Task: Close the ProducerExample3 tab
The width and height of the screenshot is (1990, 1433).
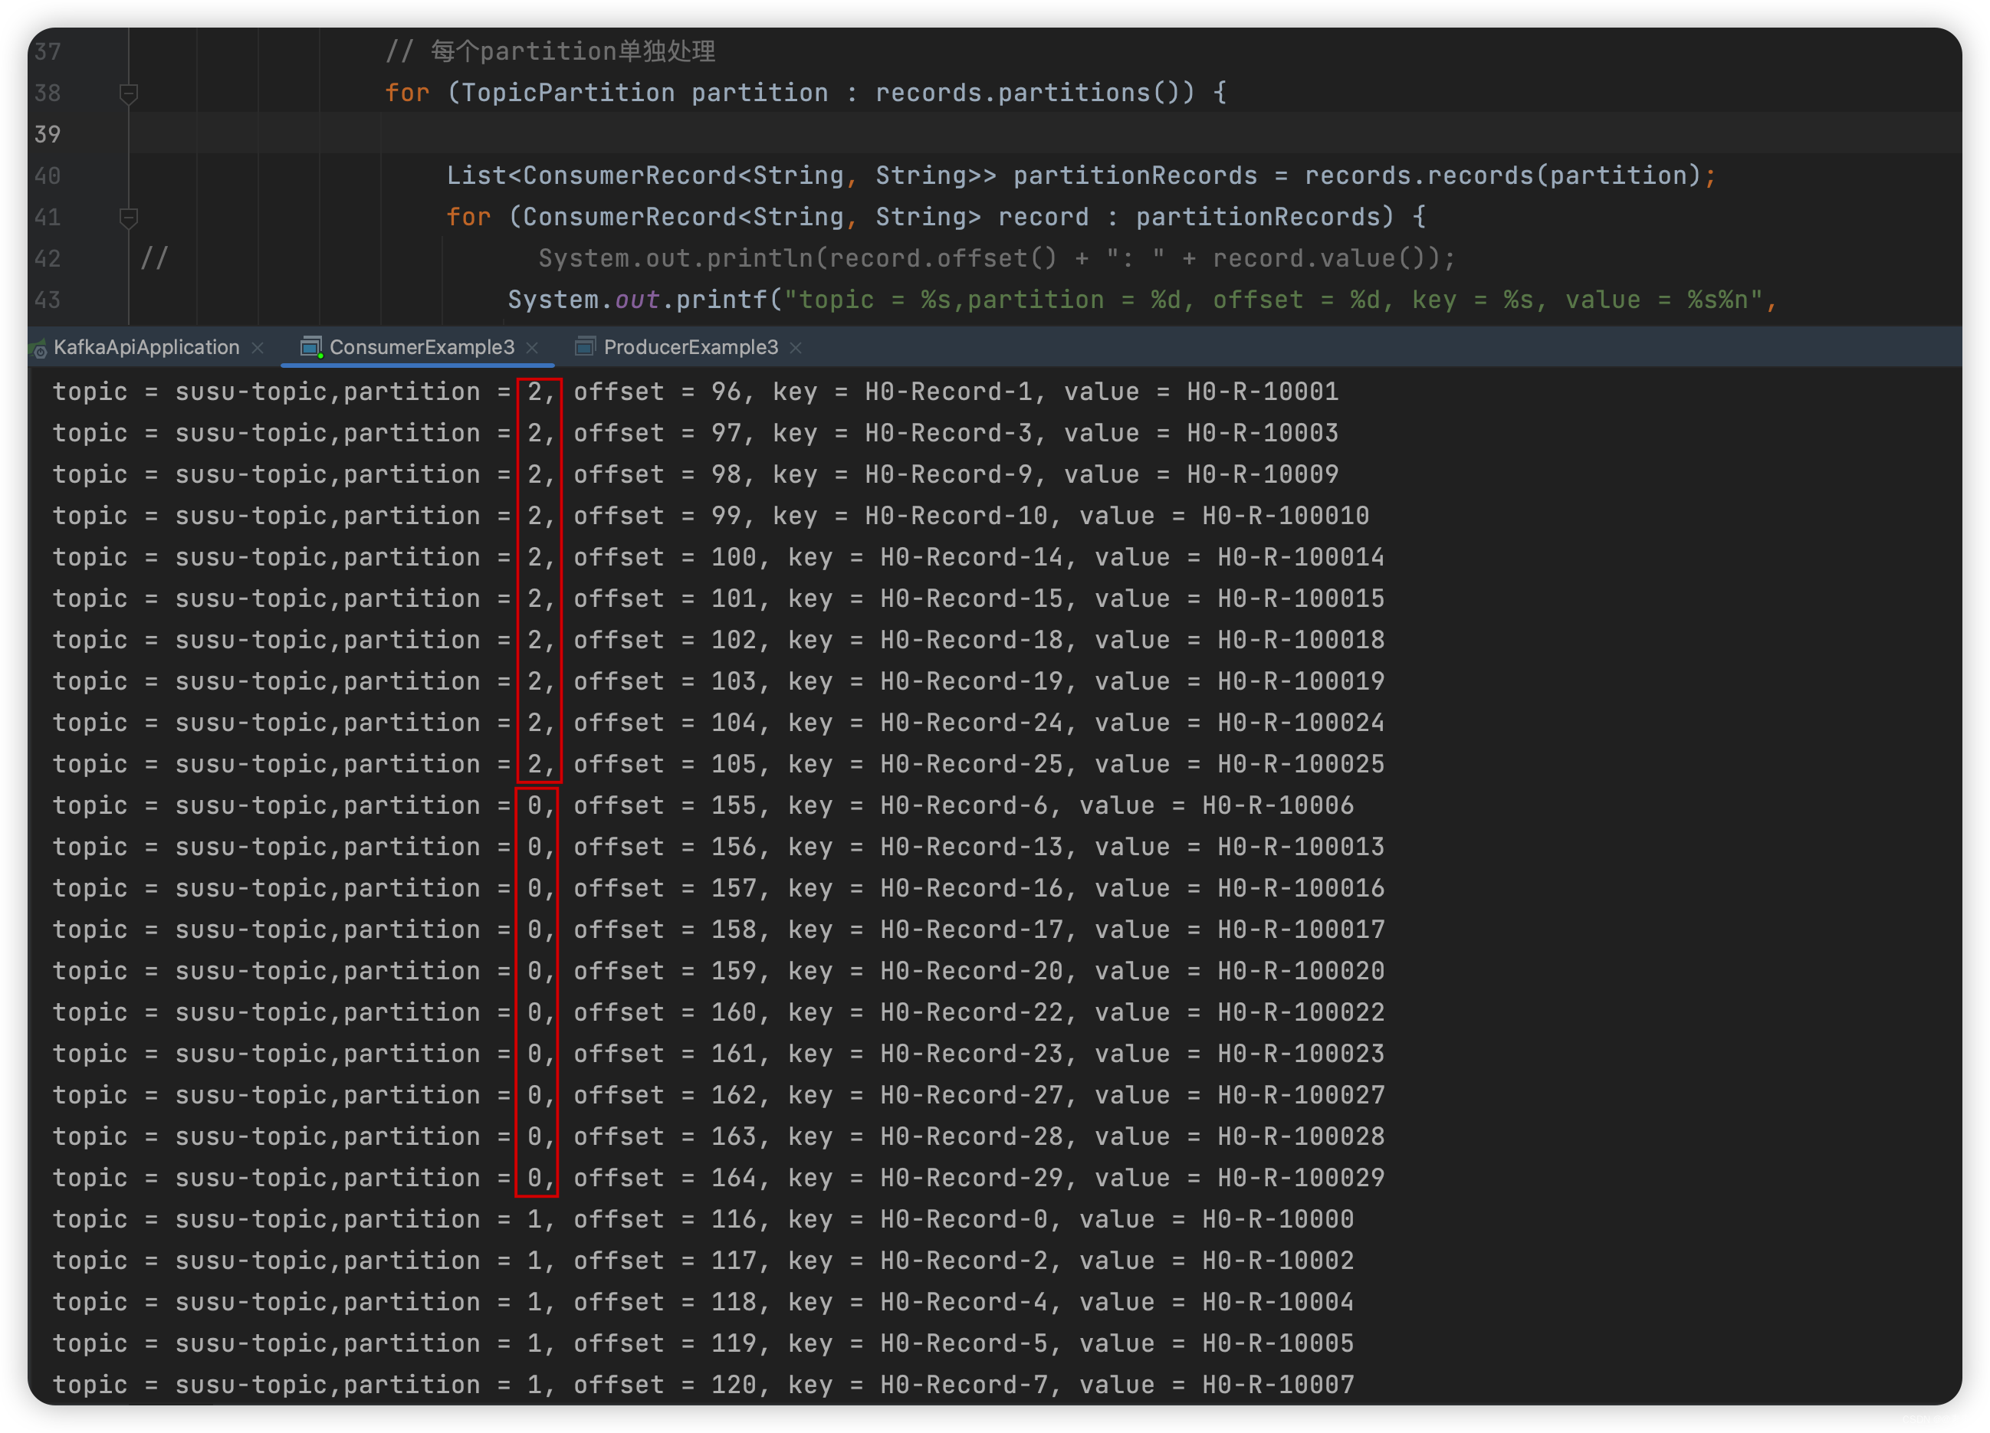Action: click(796, 348)
